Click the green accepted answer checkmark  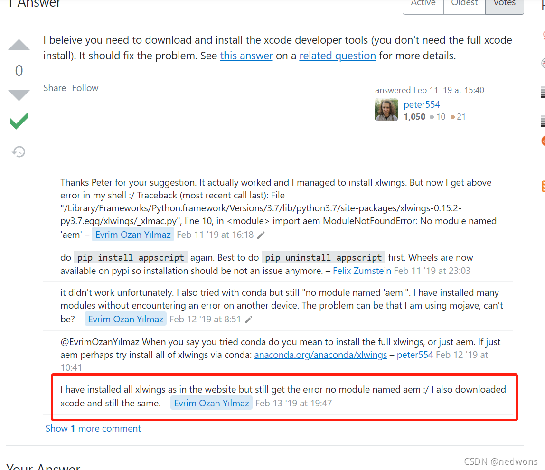pyautogui.click(x=19, y=121)
